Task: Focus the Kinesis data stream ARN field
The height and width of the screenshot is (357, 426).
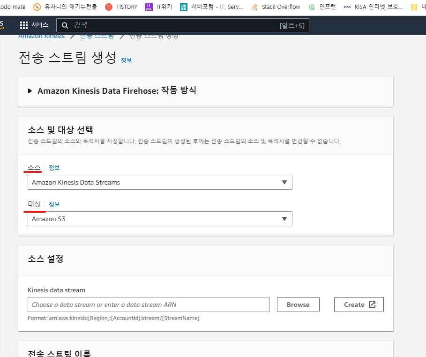Action: pyautogui.click(x=149, y=305)
